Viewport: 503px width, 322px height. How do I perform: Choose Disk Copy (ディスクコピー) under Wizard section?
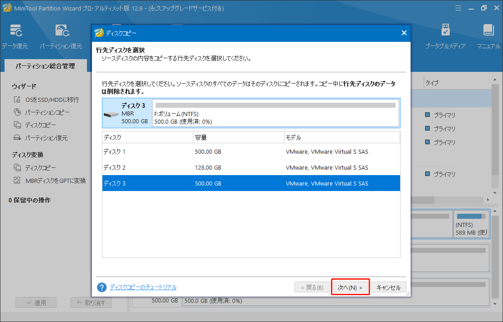pos(35,125)
